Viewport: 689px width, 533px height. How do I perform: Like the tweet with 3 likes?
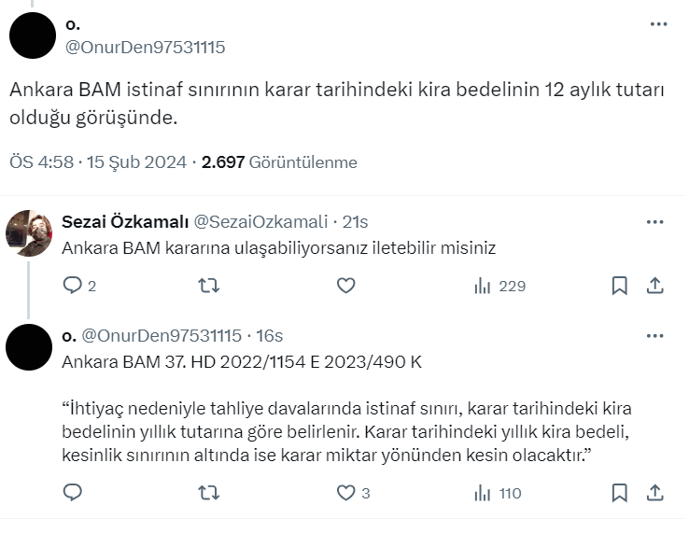[345, 492]
